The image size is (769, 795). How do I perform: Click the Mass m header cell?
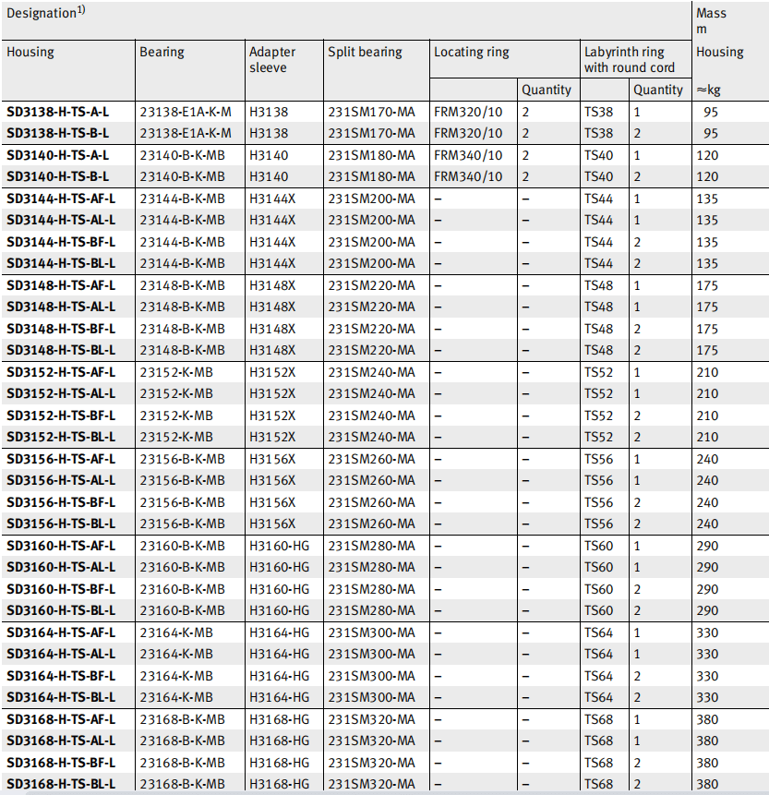coord(712,20)
